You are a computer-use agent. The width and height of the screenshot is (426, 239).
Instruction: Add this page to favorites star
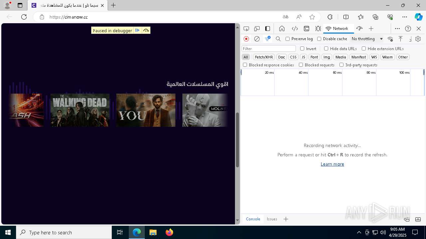[x=312, y=17]
